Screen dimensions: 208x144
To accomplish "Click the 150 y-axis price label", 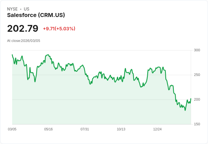I will point(197,124).
